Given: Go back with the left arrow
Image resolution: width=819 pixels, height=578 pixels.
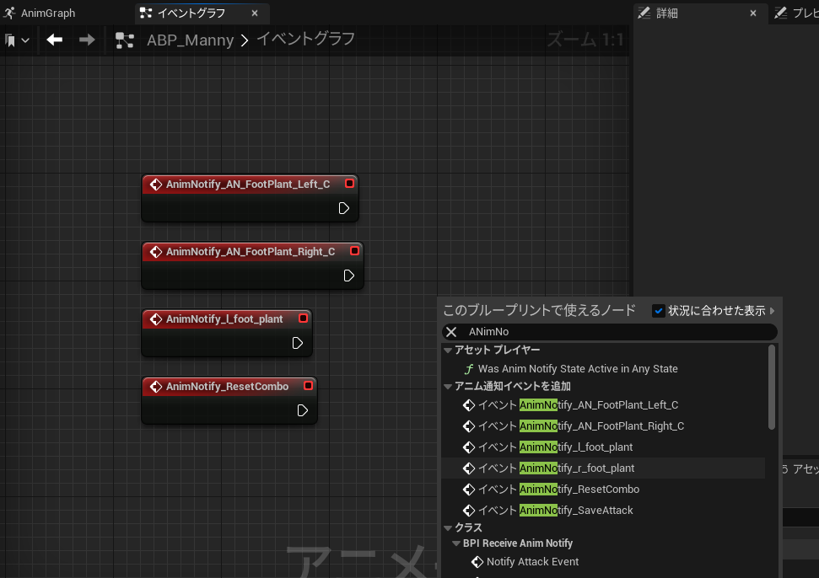Looking at the screenshot, I should coord(54,40).
